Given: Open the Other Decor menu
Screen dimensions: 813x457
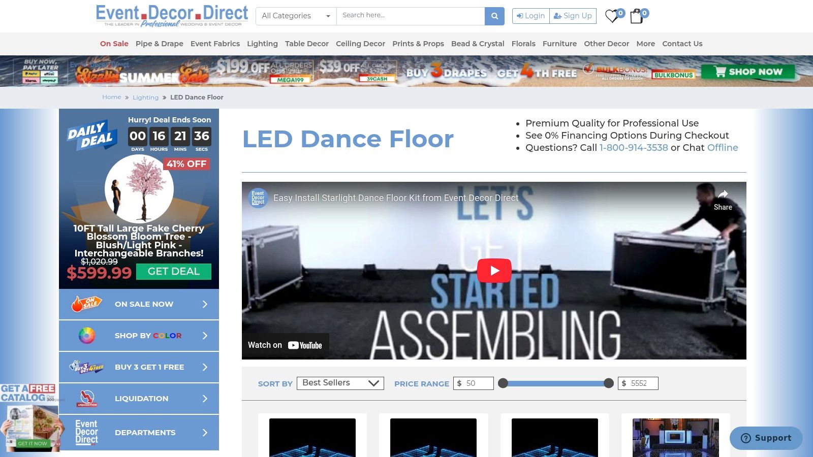Looking at the screenshot, I should pos(607,44).
